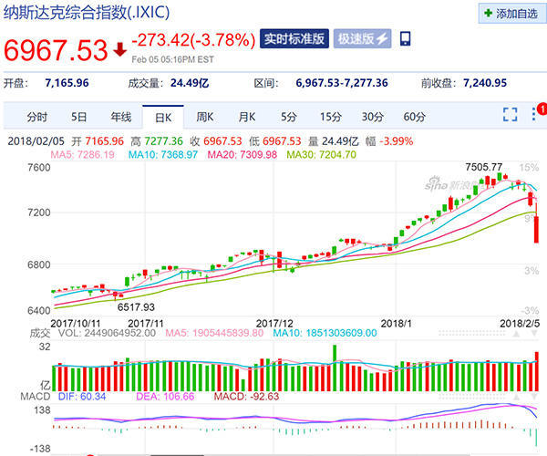Viewport: 547px width, 456px height.
Task: Click the 2018/1 date axis label
Action: 396,324
